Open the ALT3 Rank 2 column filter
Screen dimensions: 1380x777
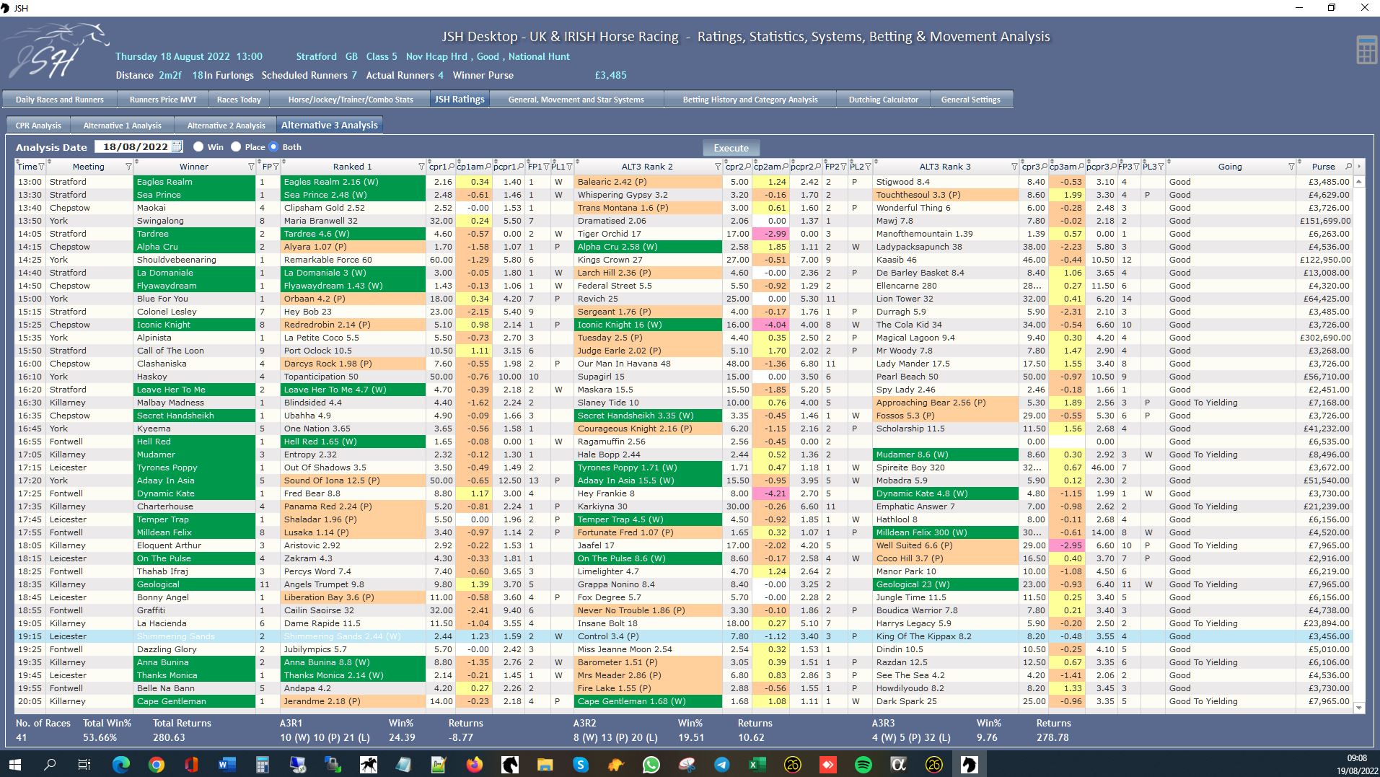[718, 167]
